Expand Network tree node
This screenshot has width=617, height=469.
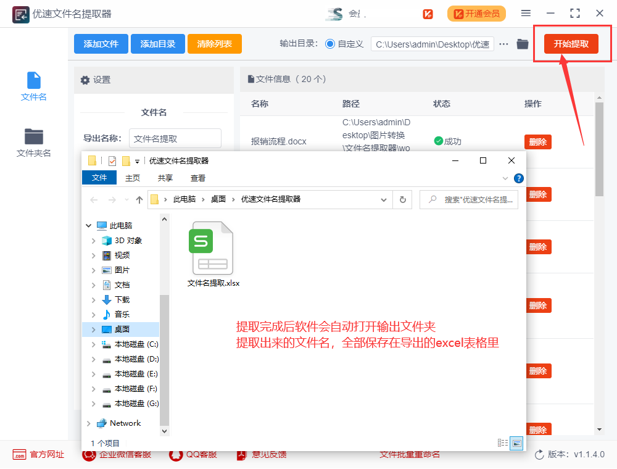coord(88,424)
